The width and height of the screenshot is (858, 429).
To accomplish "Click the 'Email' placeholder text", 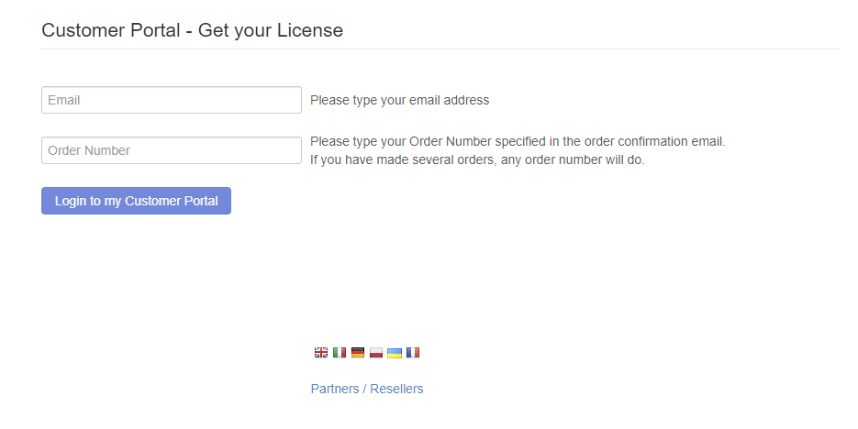I will tap(64, 100).
